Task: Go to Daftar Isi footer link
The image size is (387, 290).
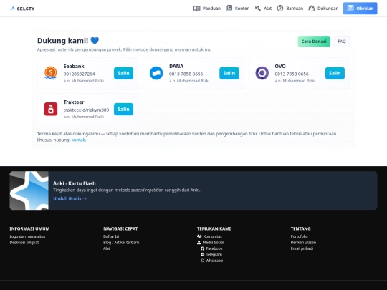Action: click(111, 236)
